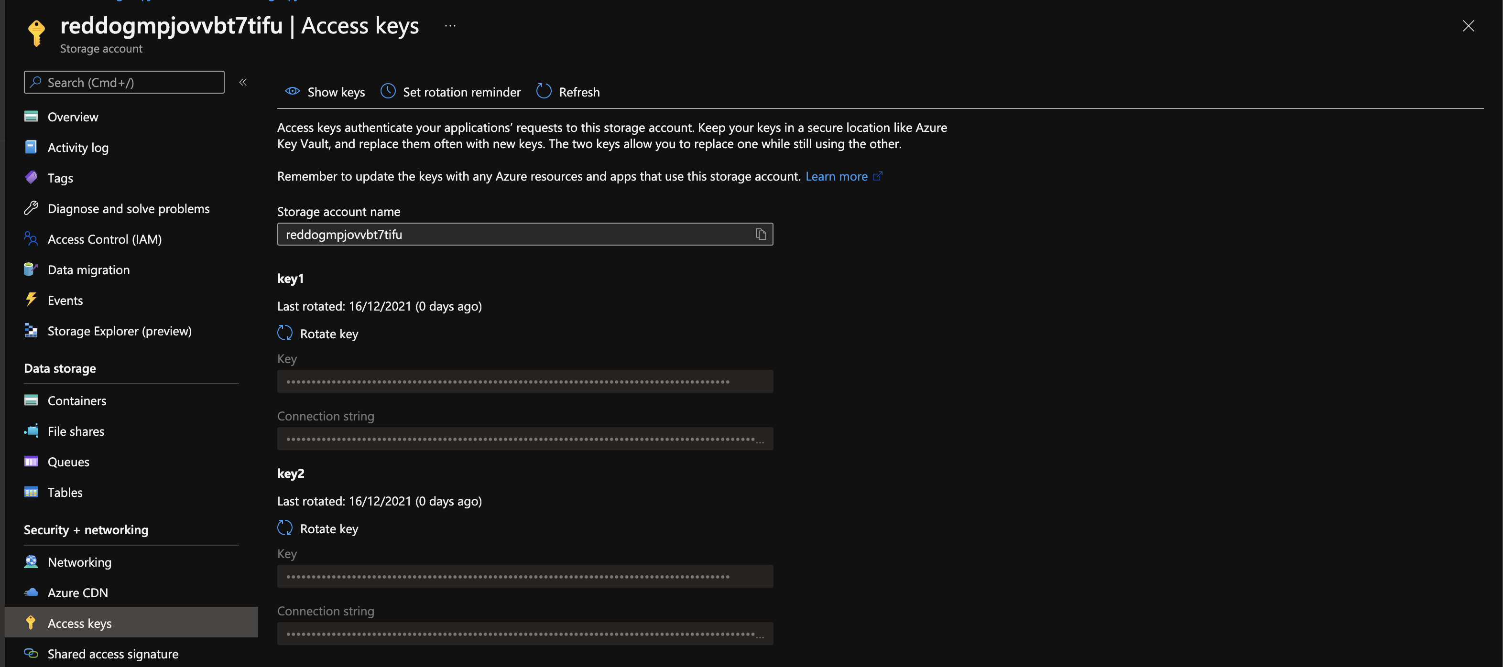Click the Shared access signature icon
This screenshot has width=1503, height=667.
[31, 654]
